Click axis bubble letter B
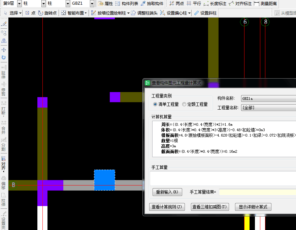Image resolution: width=296 pixels, height=230 pixels. pyautogui.click(x=13, y=185)
